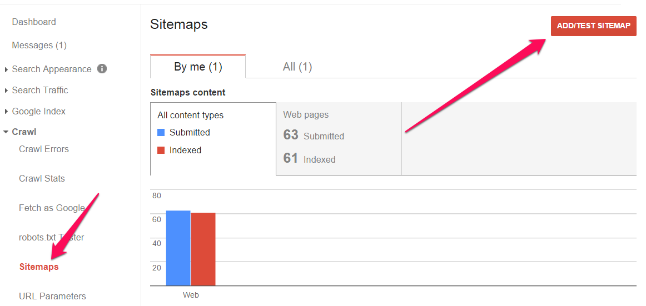The height and width of the screenshot is (306, 646).
Task: Click the ADD/TEST SITEMAP button
Action: [x=593, y=26]
